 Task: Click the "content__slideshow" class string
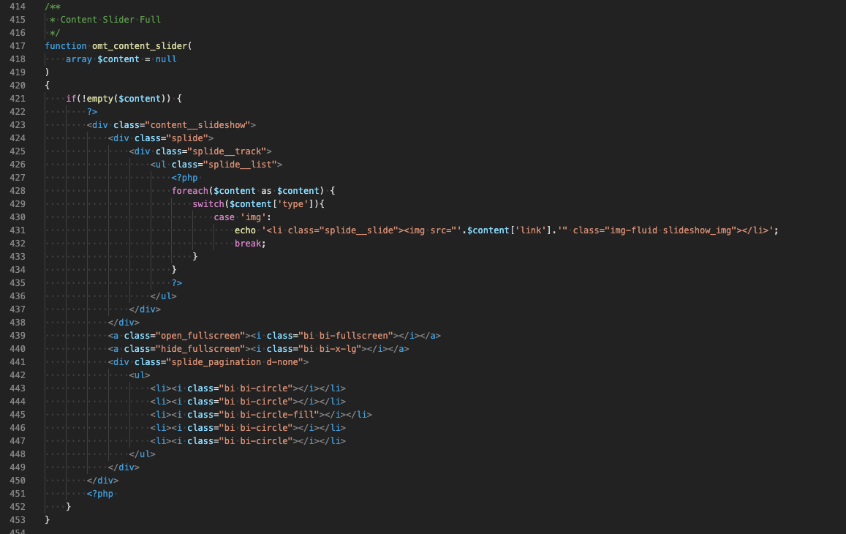pos(197,125)
